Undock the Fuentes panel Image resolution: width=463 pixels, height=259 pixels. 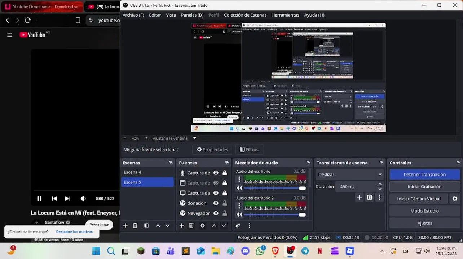[x=227, y=163]
